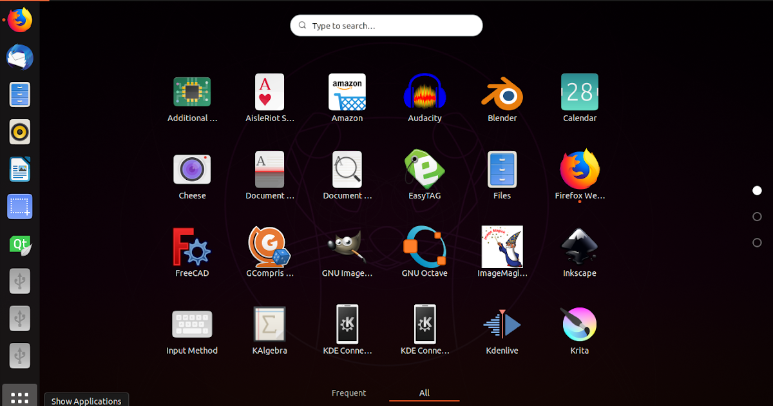
Task: Open Input Method settings
Action: (x=192, y=324)
